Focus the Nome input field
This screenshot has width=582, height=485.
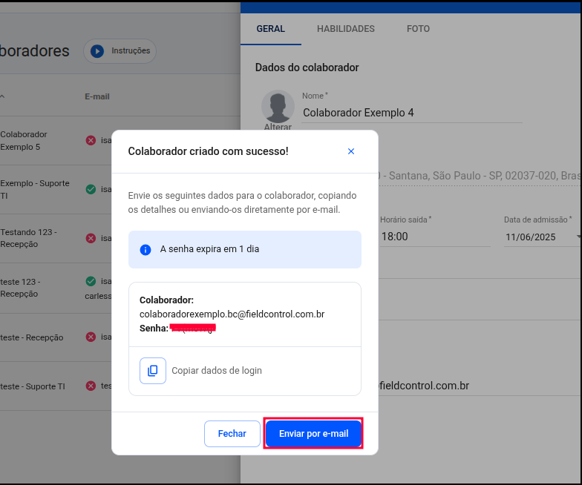point(411,113)
